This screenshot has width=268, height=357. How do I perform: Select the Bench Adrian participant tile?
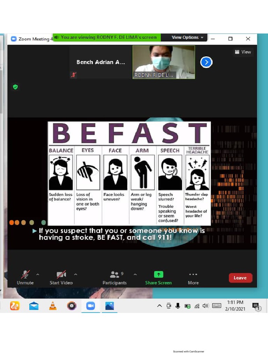(x=100, y=62)
